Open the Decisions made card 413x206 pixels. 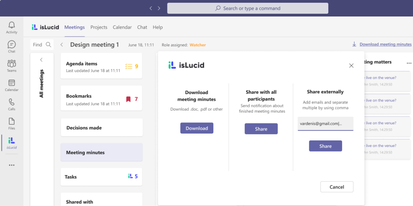(x=102, y=128)
